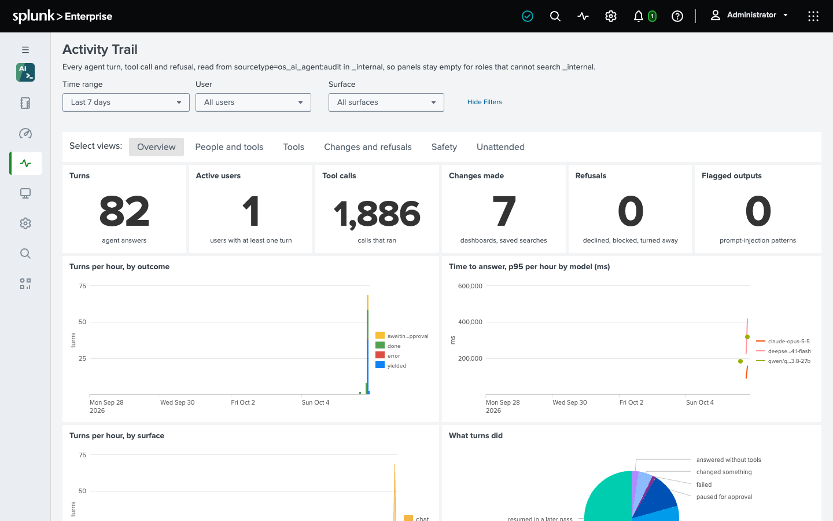
Task: Click the notification count badge
Action: 652,16
